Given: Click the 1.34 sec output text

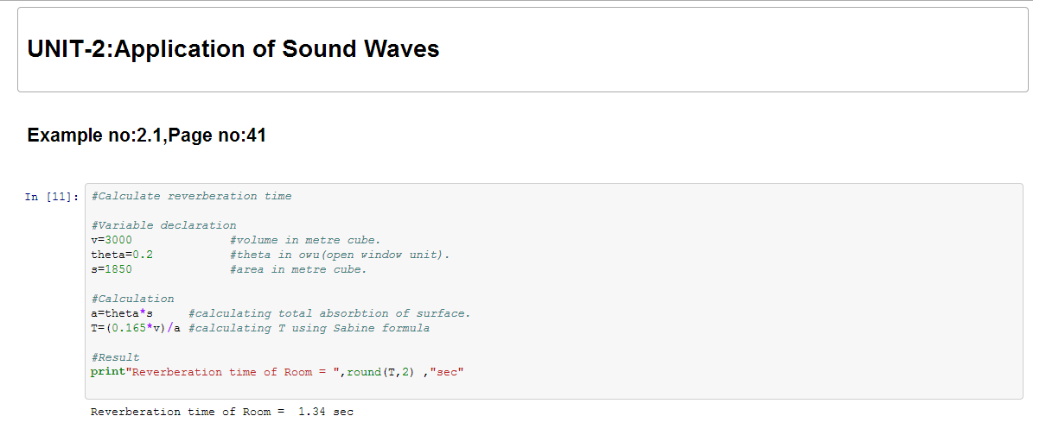Looking at the screenshot, I should [x=326, y=413].
